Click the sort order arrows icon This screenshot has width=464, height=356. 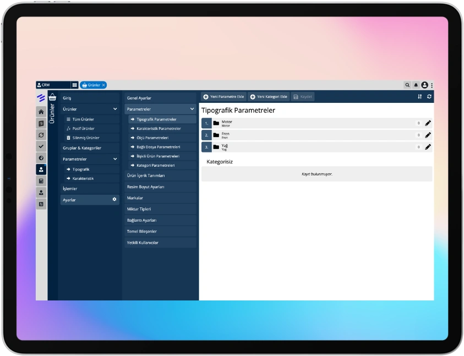pos(420,96)
